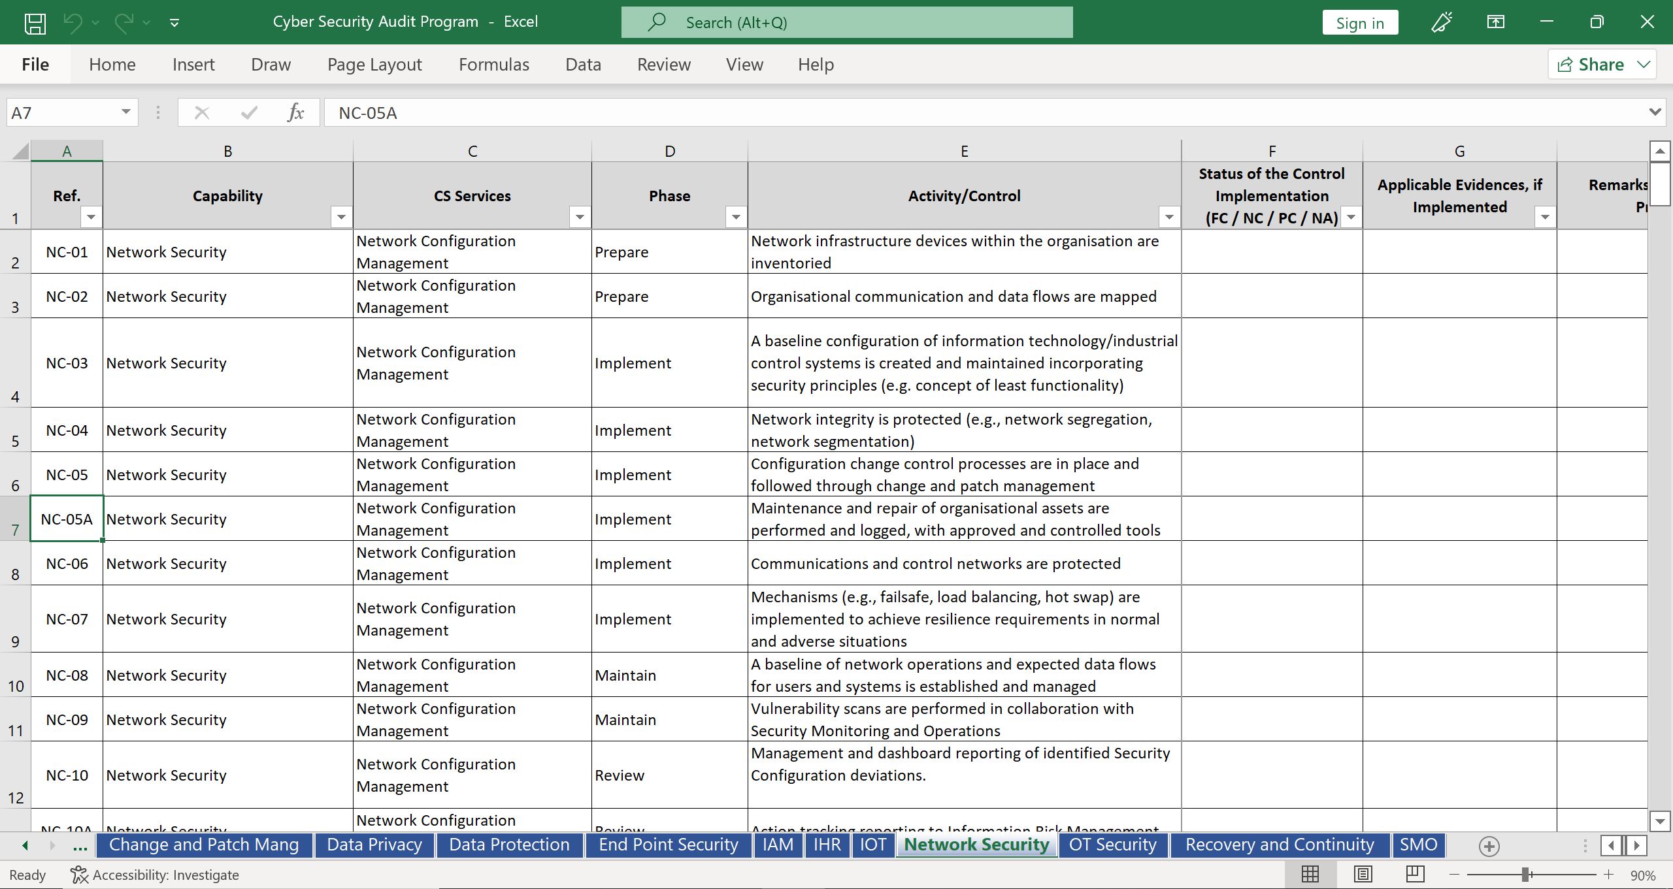Click the Sign in button
This screenshot has width=1673, height=889.
point(1359,23)
